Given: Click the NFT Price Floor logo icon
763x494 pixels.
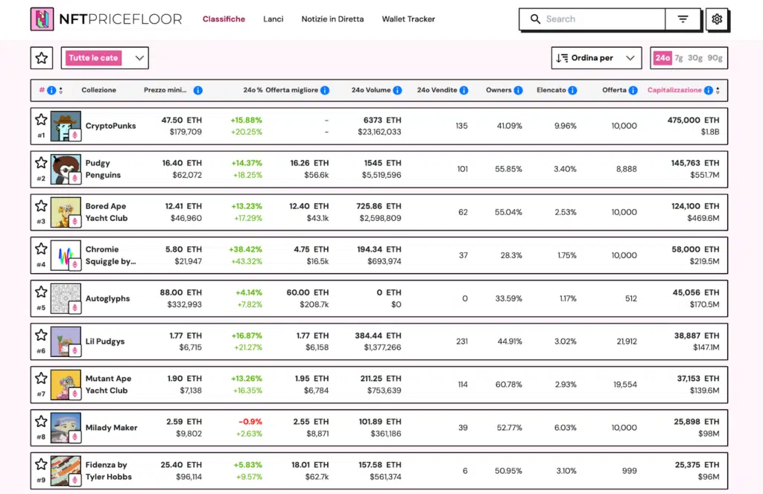Looking at the screenshot, I should click(42, 19).
